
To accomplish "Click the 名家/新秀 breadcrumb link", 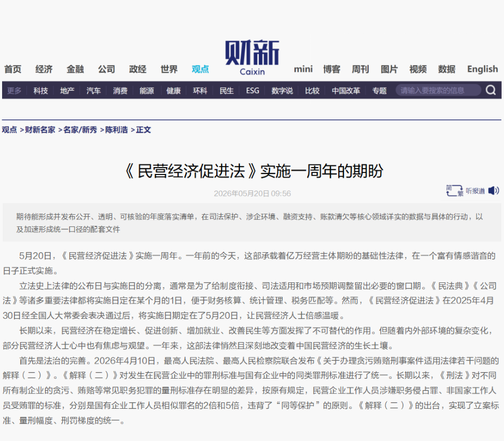I will tap(80, 130).
